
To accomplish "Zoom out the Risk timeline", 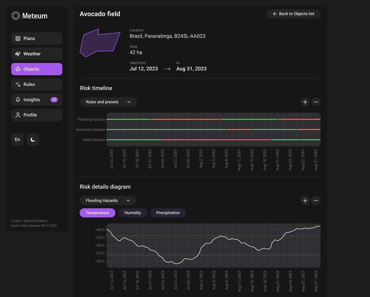I will tap(316, 102).
